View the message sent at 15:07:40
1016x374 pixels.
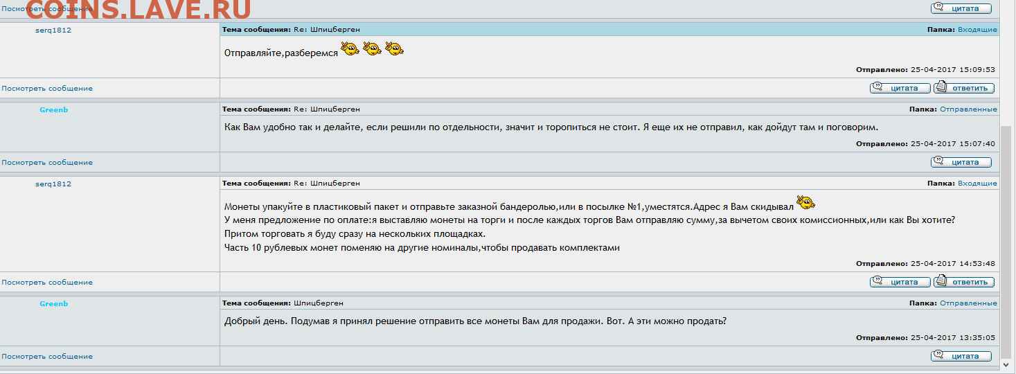(47, 163)
